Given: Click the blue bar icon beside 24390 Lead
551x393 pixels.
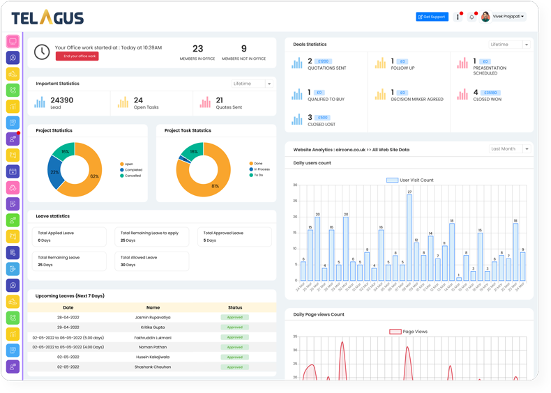Looking at the screenshot, I should pos(40,102).
